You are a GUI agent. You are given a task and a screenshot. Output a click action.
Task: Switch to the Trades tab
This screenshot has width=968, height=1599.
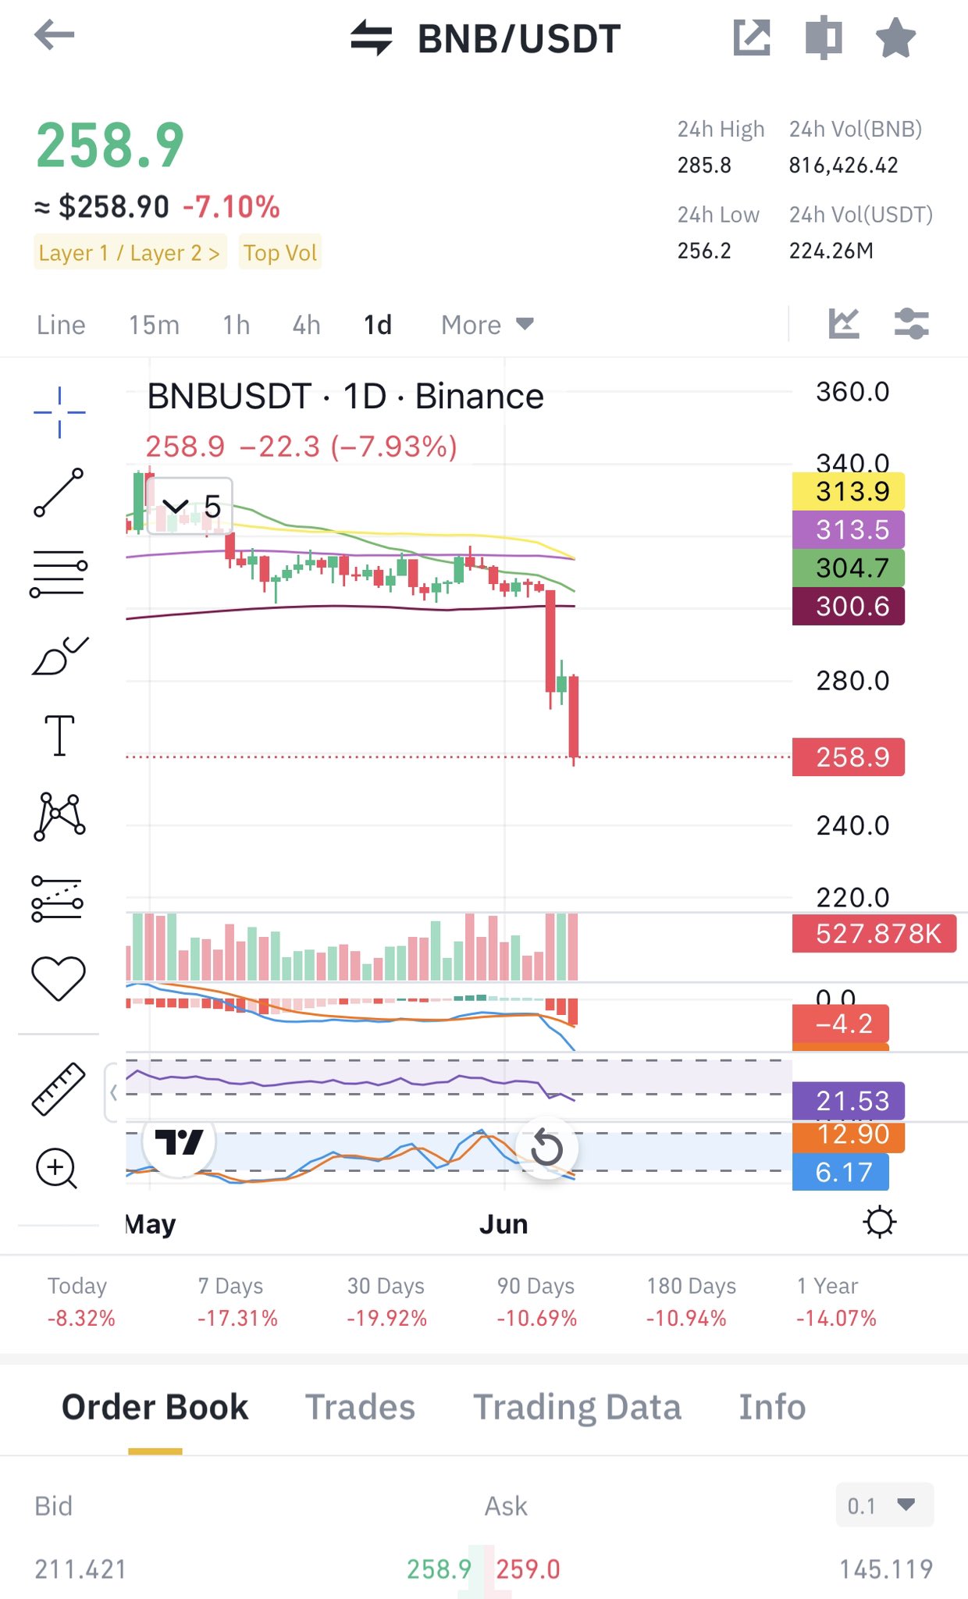click(x=360, y=1408)
